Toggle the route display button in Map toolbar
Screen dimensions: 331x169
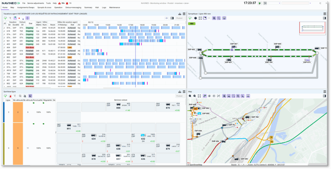pyautogui.click(x=205, y=96)
